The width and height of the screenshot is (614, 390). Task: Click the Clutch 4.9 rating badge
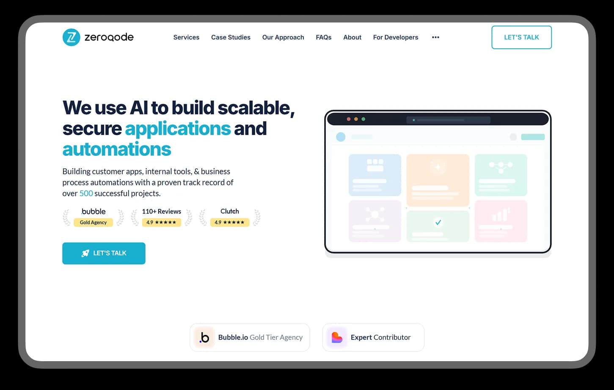230,217
